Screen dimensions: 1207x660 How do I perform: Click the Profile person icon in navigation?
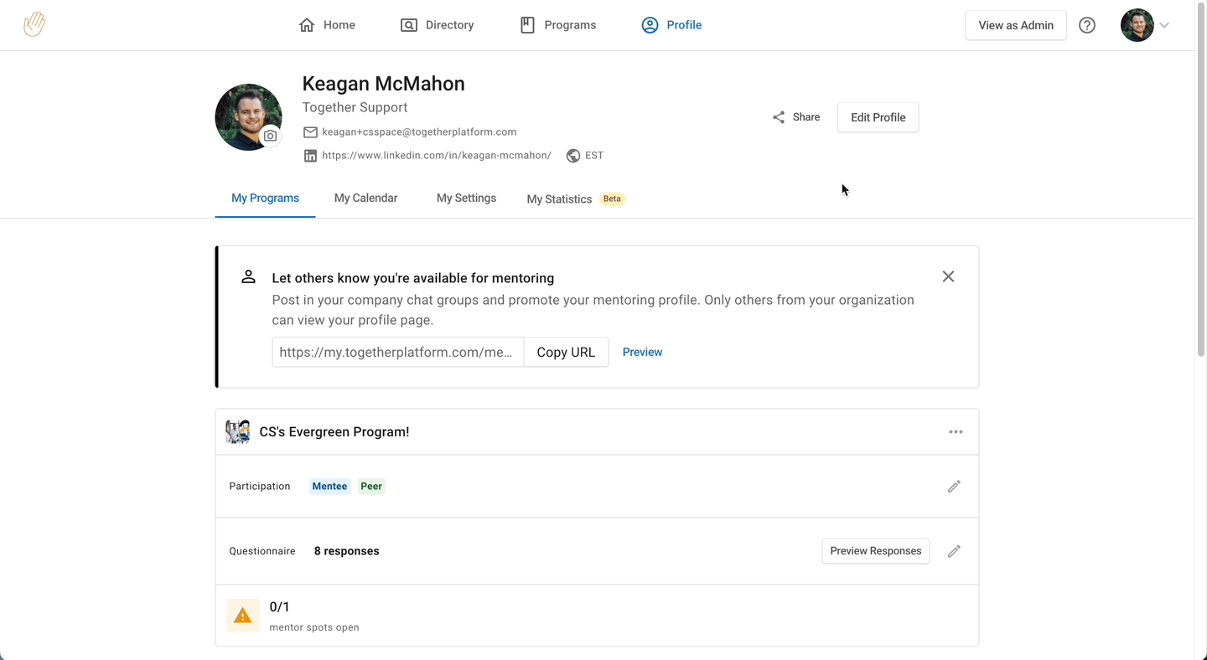[650, 25]
